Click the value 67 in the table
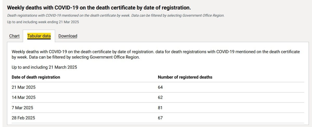The width and height of the screenshot is (312, 127). [160, 118]
